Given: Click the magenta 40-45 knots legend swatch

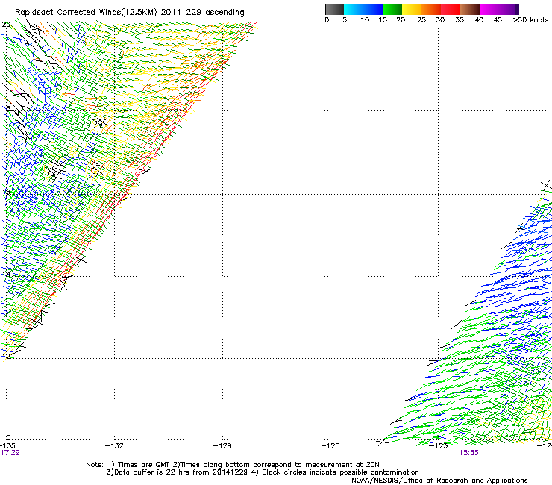Looking at the screenshot, I should point(489,9).
